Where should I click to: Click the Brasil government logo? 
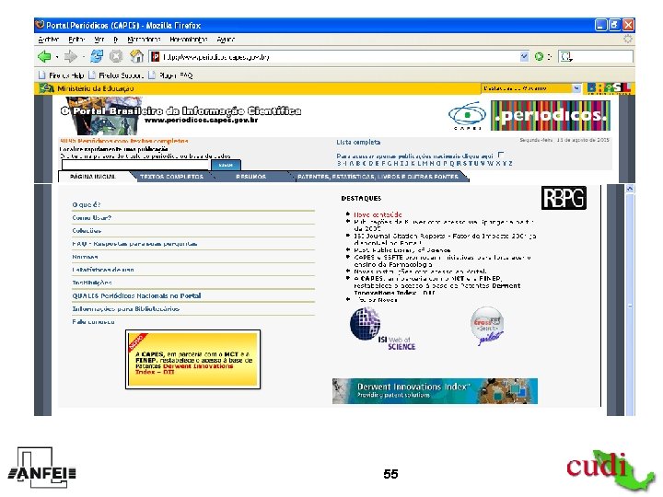609,88
